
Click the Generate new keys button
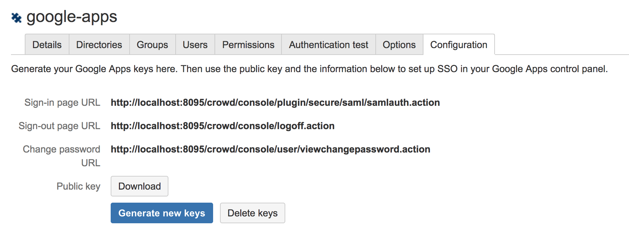(x=162, y=213)
